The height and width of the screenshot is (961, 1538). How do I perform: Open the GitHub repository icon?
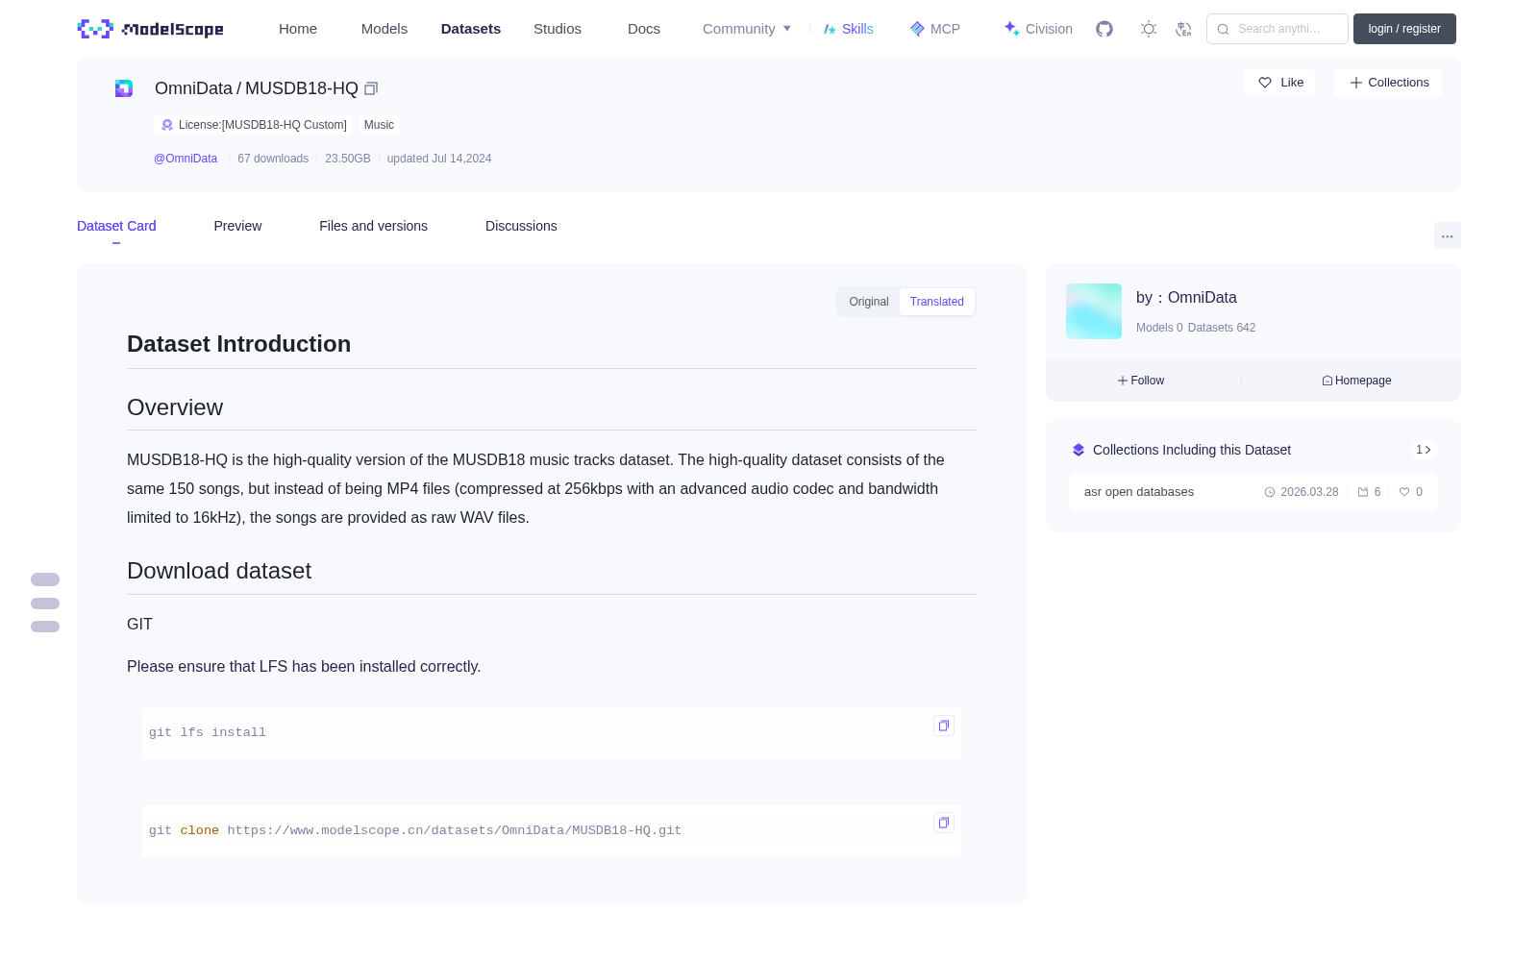pos(1104,29)
